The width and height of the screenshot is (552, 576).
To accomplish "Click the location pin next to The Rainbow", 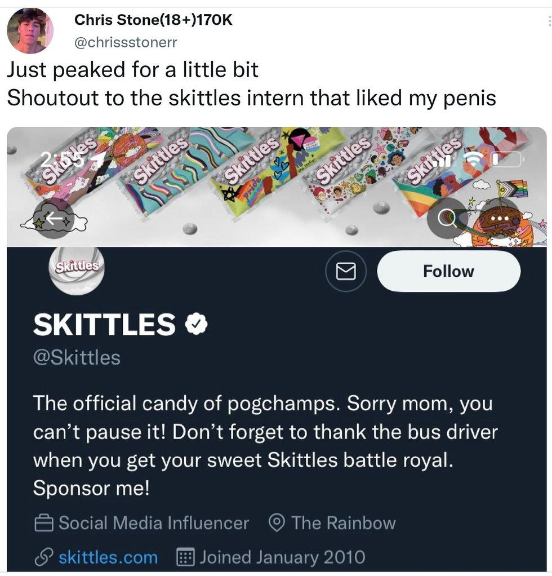I will tap(276, 524).
